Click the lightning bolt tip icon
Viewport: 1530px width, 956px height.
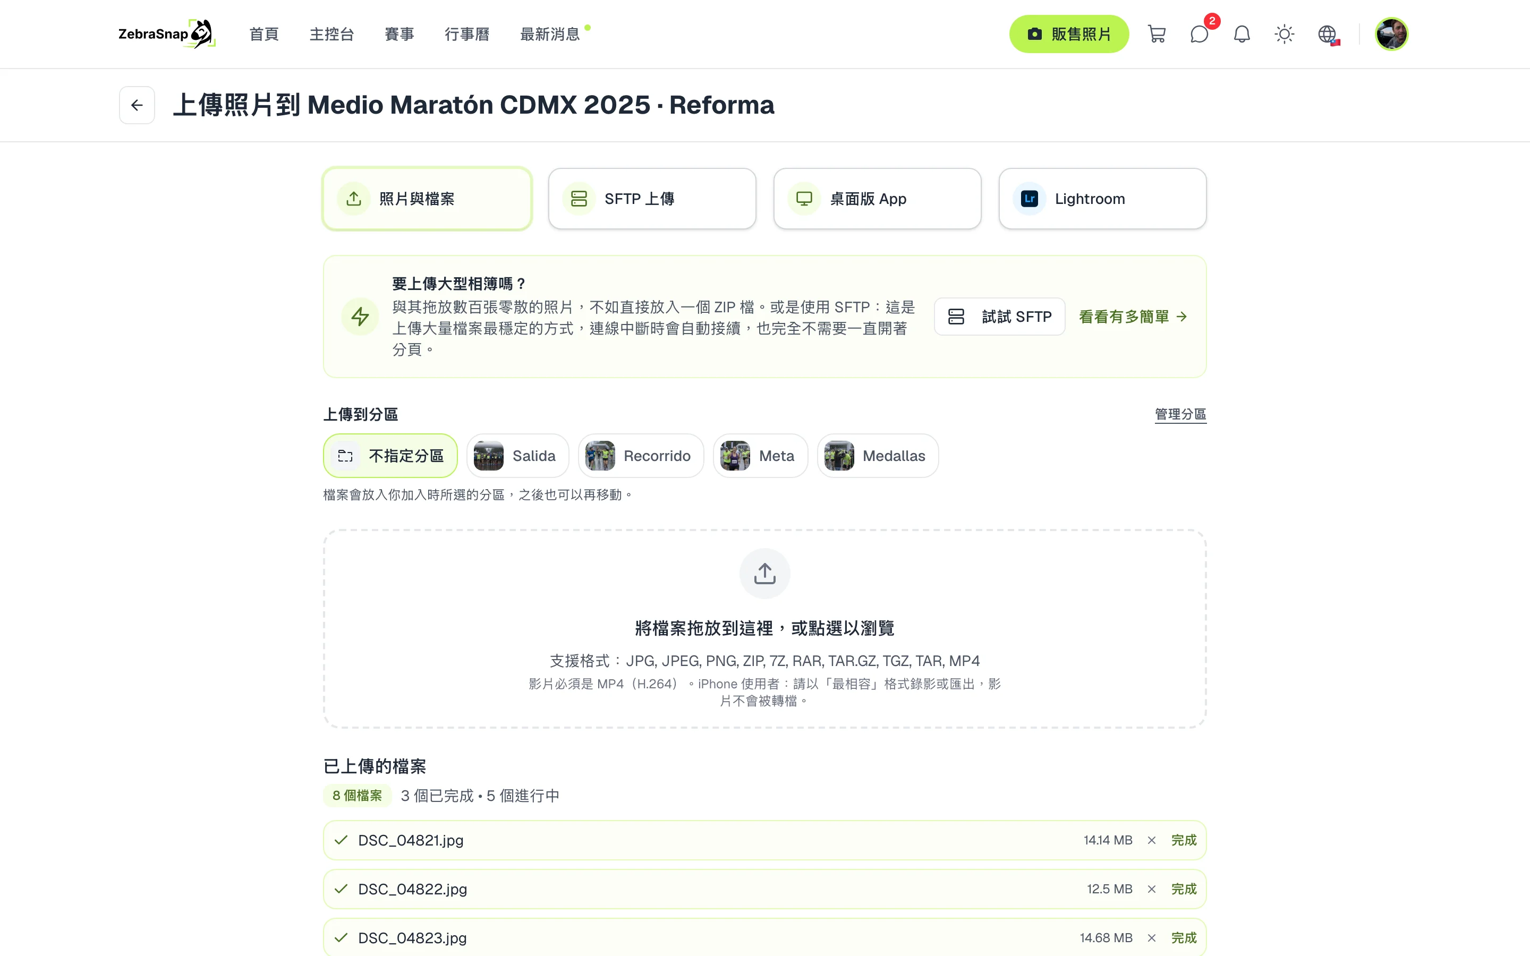360,316
